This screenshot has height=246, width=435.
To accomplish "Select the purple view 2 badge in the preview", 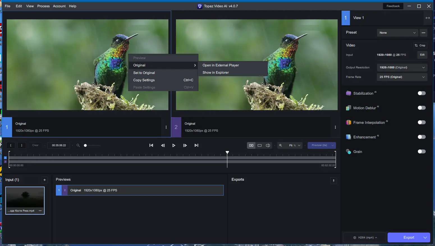I will pyautogui.click(x=176, y=127).
